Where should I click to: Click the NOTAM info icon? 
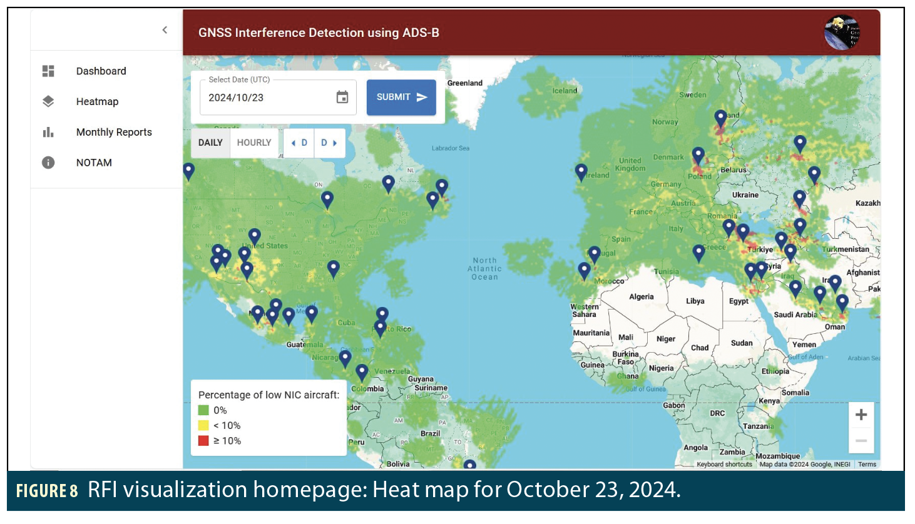point(48,162)
